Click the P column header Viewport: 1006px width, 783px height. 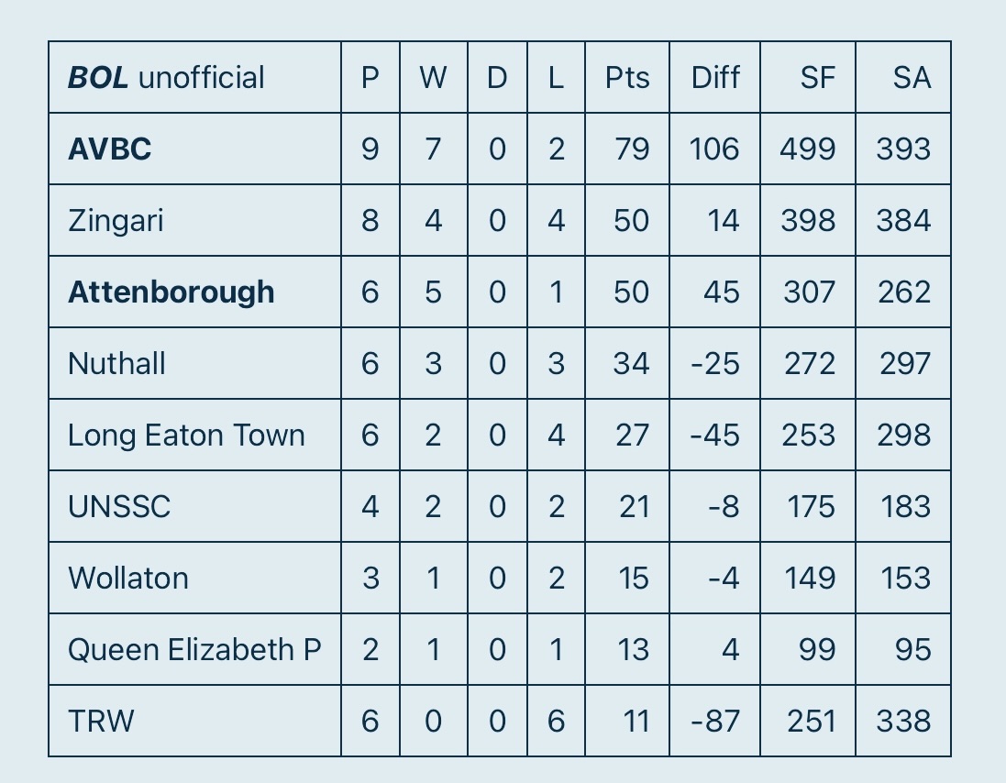[370, 78]
